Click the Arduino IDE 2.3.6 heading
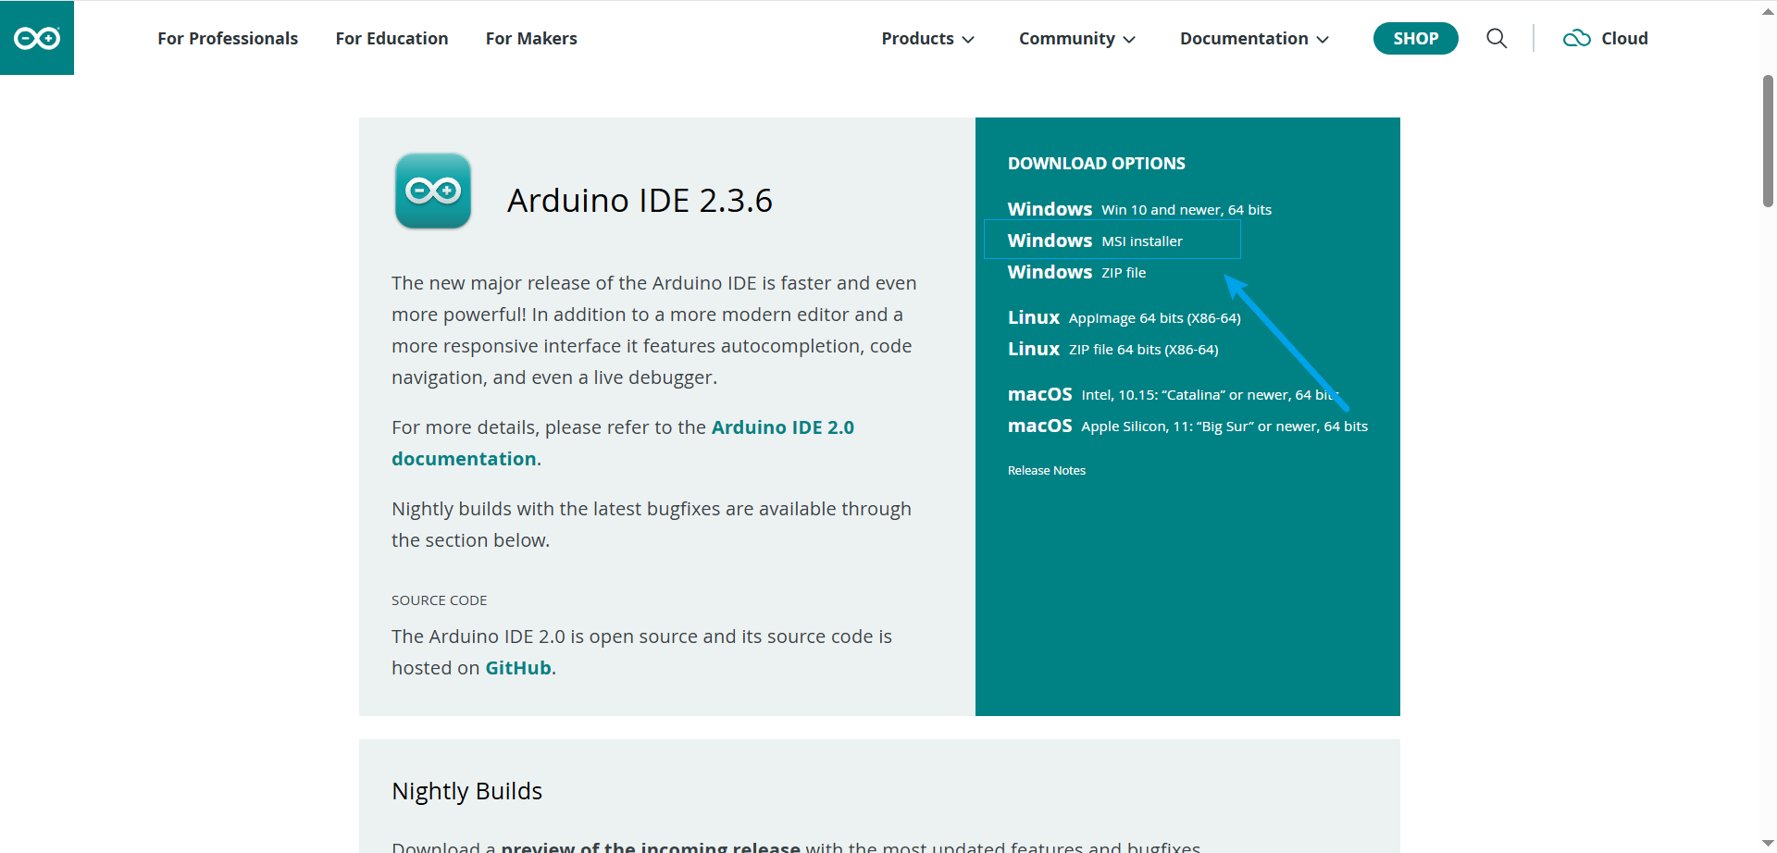Screen dimensions: 1777x853 click(x=640, y=200)
